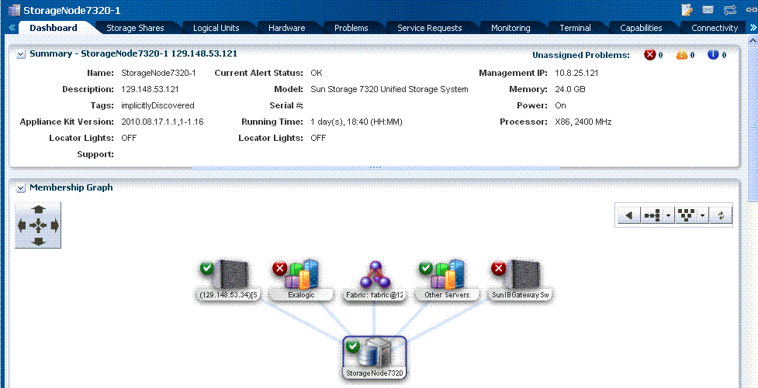Click the inverted pyramid layout icon

tap(687, 216)
